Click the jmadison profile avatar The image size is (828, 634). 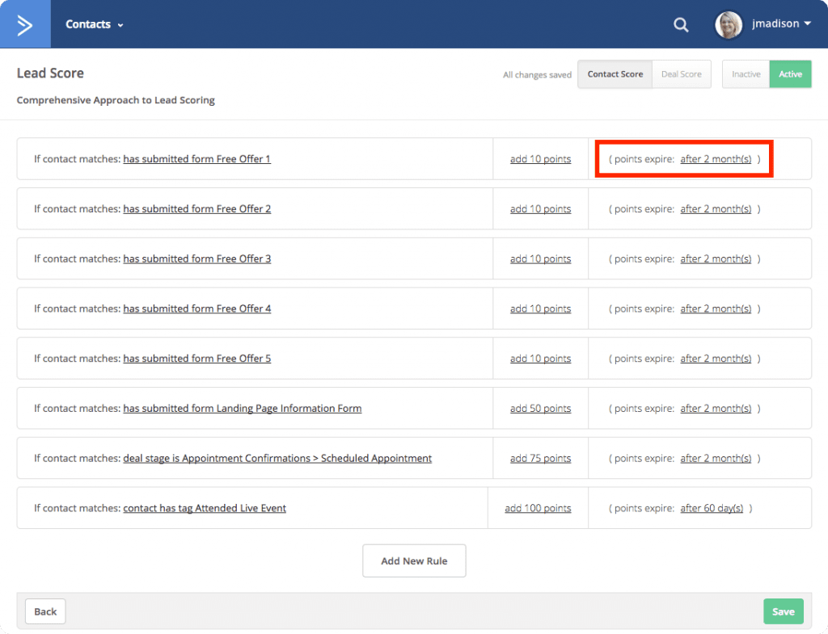[728, 24]
